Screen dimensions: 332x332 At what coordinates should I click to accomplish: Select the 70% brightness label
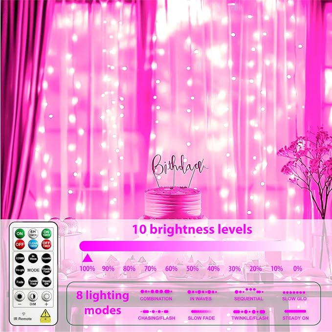click(150, 268)
